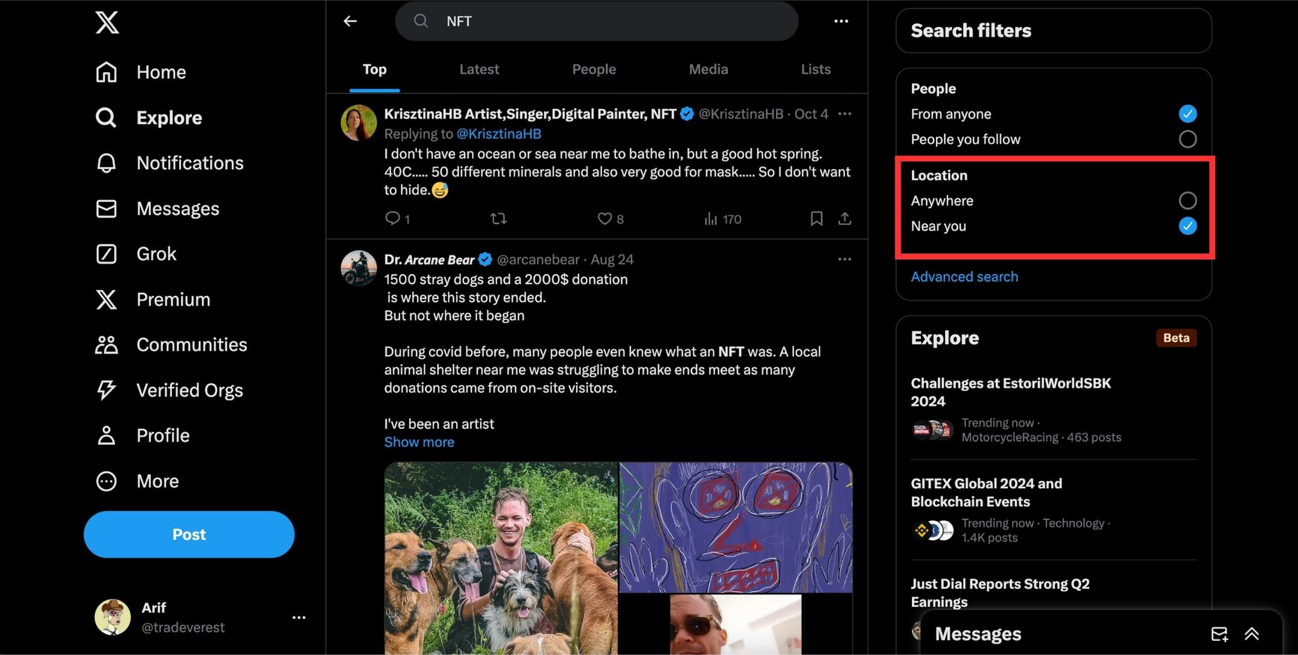Collapse the Messages drawer with its chevron

1250,633
